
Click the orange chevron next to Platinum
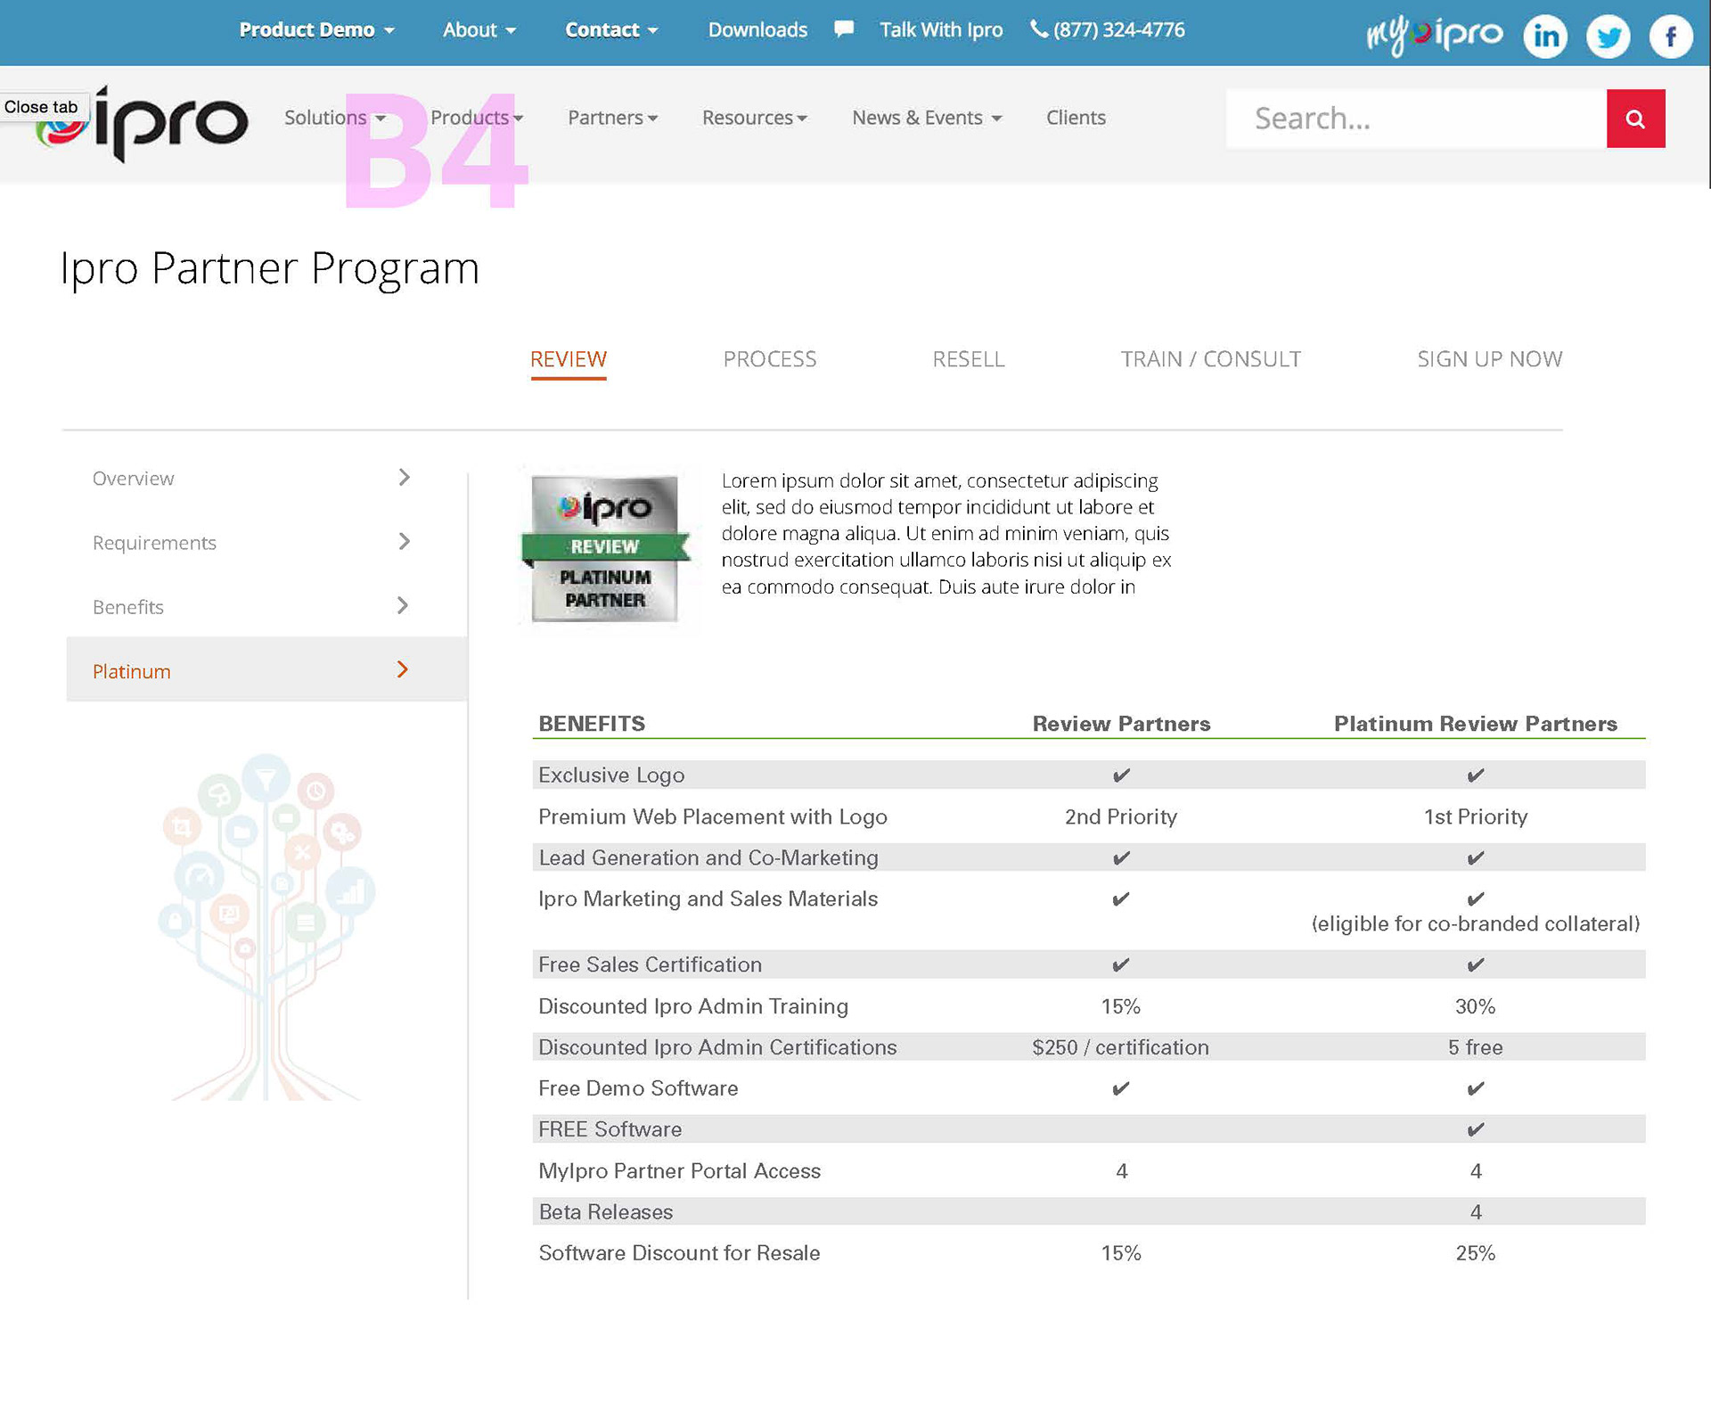(403, 669)
